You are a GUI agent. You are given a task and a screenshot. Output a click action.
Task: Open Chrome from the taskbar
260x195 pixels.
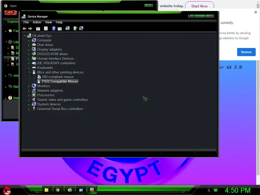pos(58,190)
